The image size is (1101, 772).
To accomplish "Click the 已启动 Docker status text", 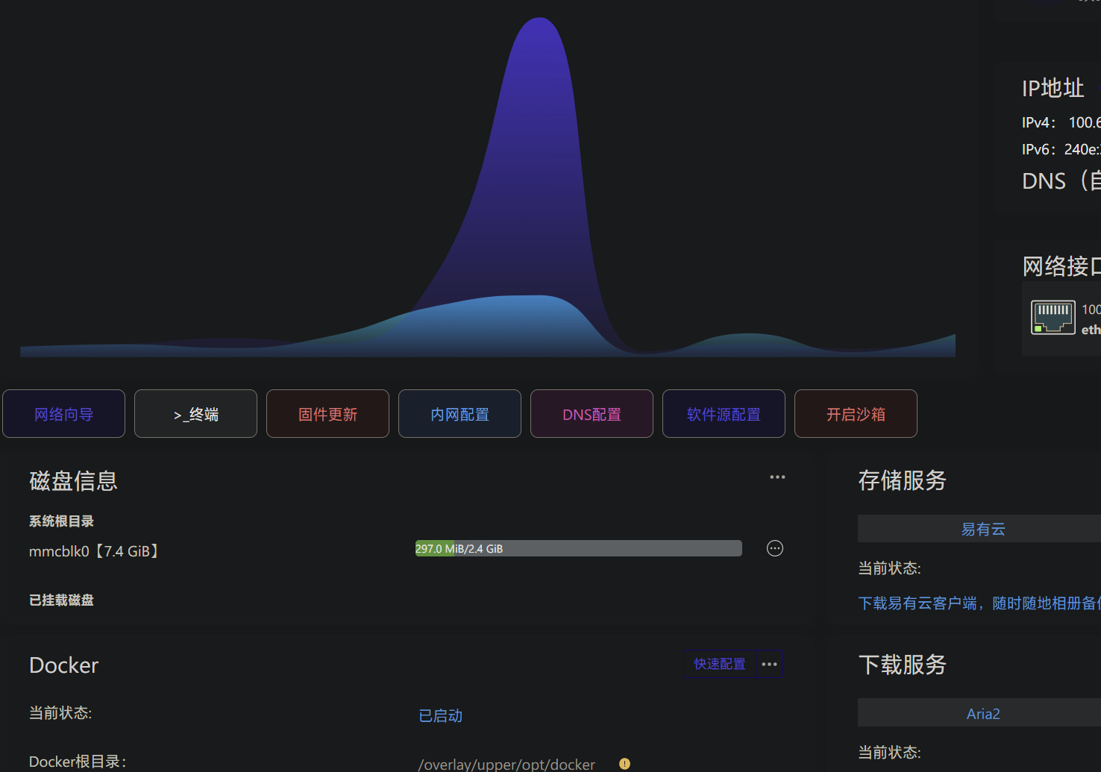I will [x=440, y=716].
